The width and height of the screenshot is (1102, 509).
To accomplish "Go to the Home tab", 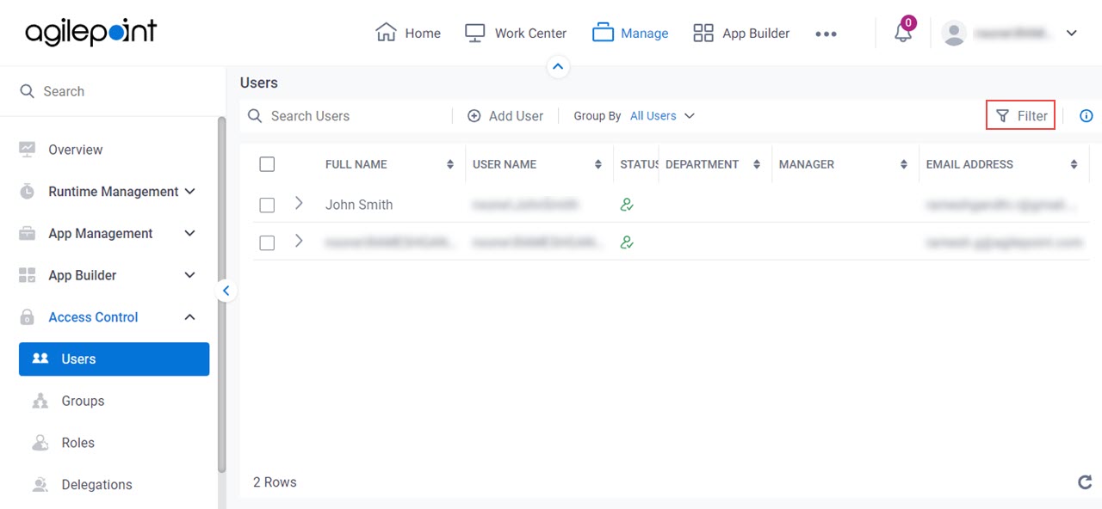I will coord(408,33).
